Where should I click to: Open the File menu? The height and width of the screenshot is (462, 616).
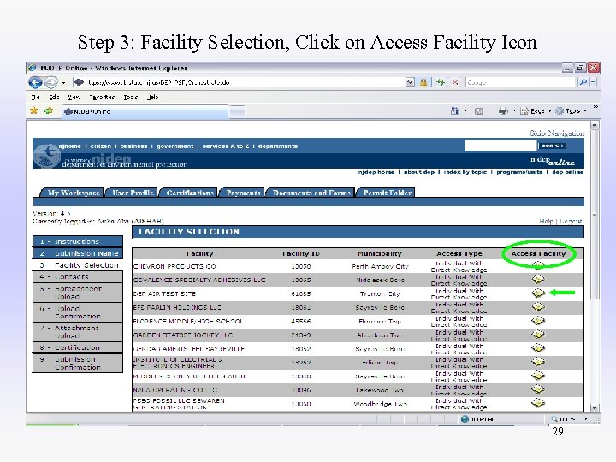pyautogui.click(x=35, y=97)
